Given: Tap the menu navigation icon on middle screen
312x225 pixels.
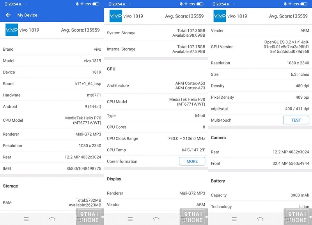Looking at the screenshot, I should 130,219.
